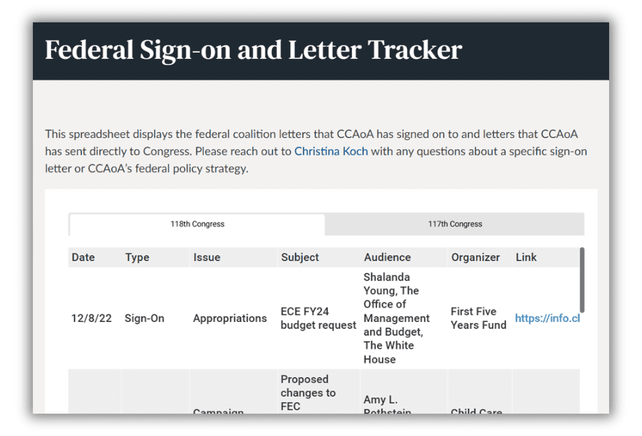Click the Link column header
642x436 pixels.
[526, 258]
